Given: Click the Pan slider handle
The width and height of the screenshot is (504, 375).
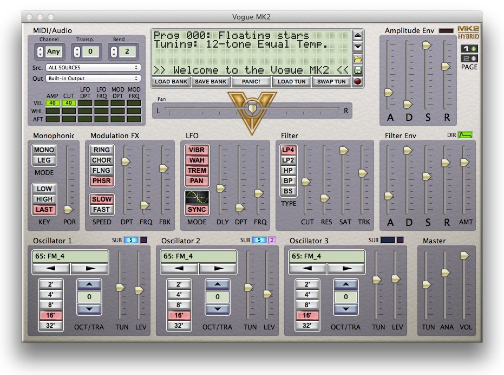Looking at the screenshot, I should 252,109.
